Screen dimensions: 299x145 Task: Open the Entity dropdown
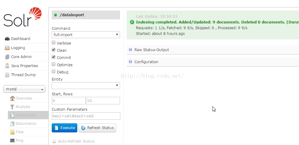(86, 85)
